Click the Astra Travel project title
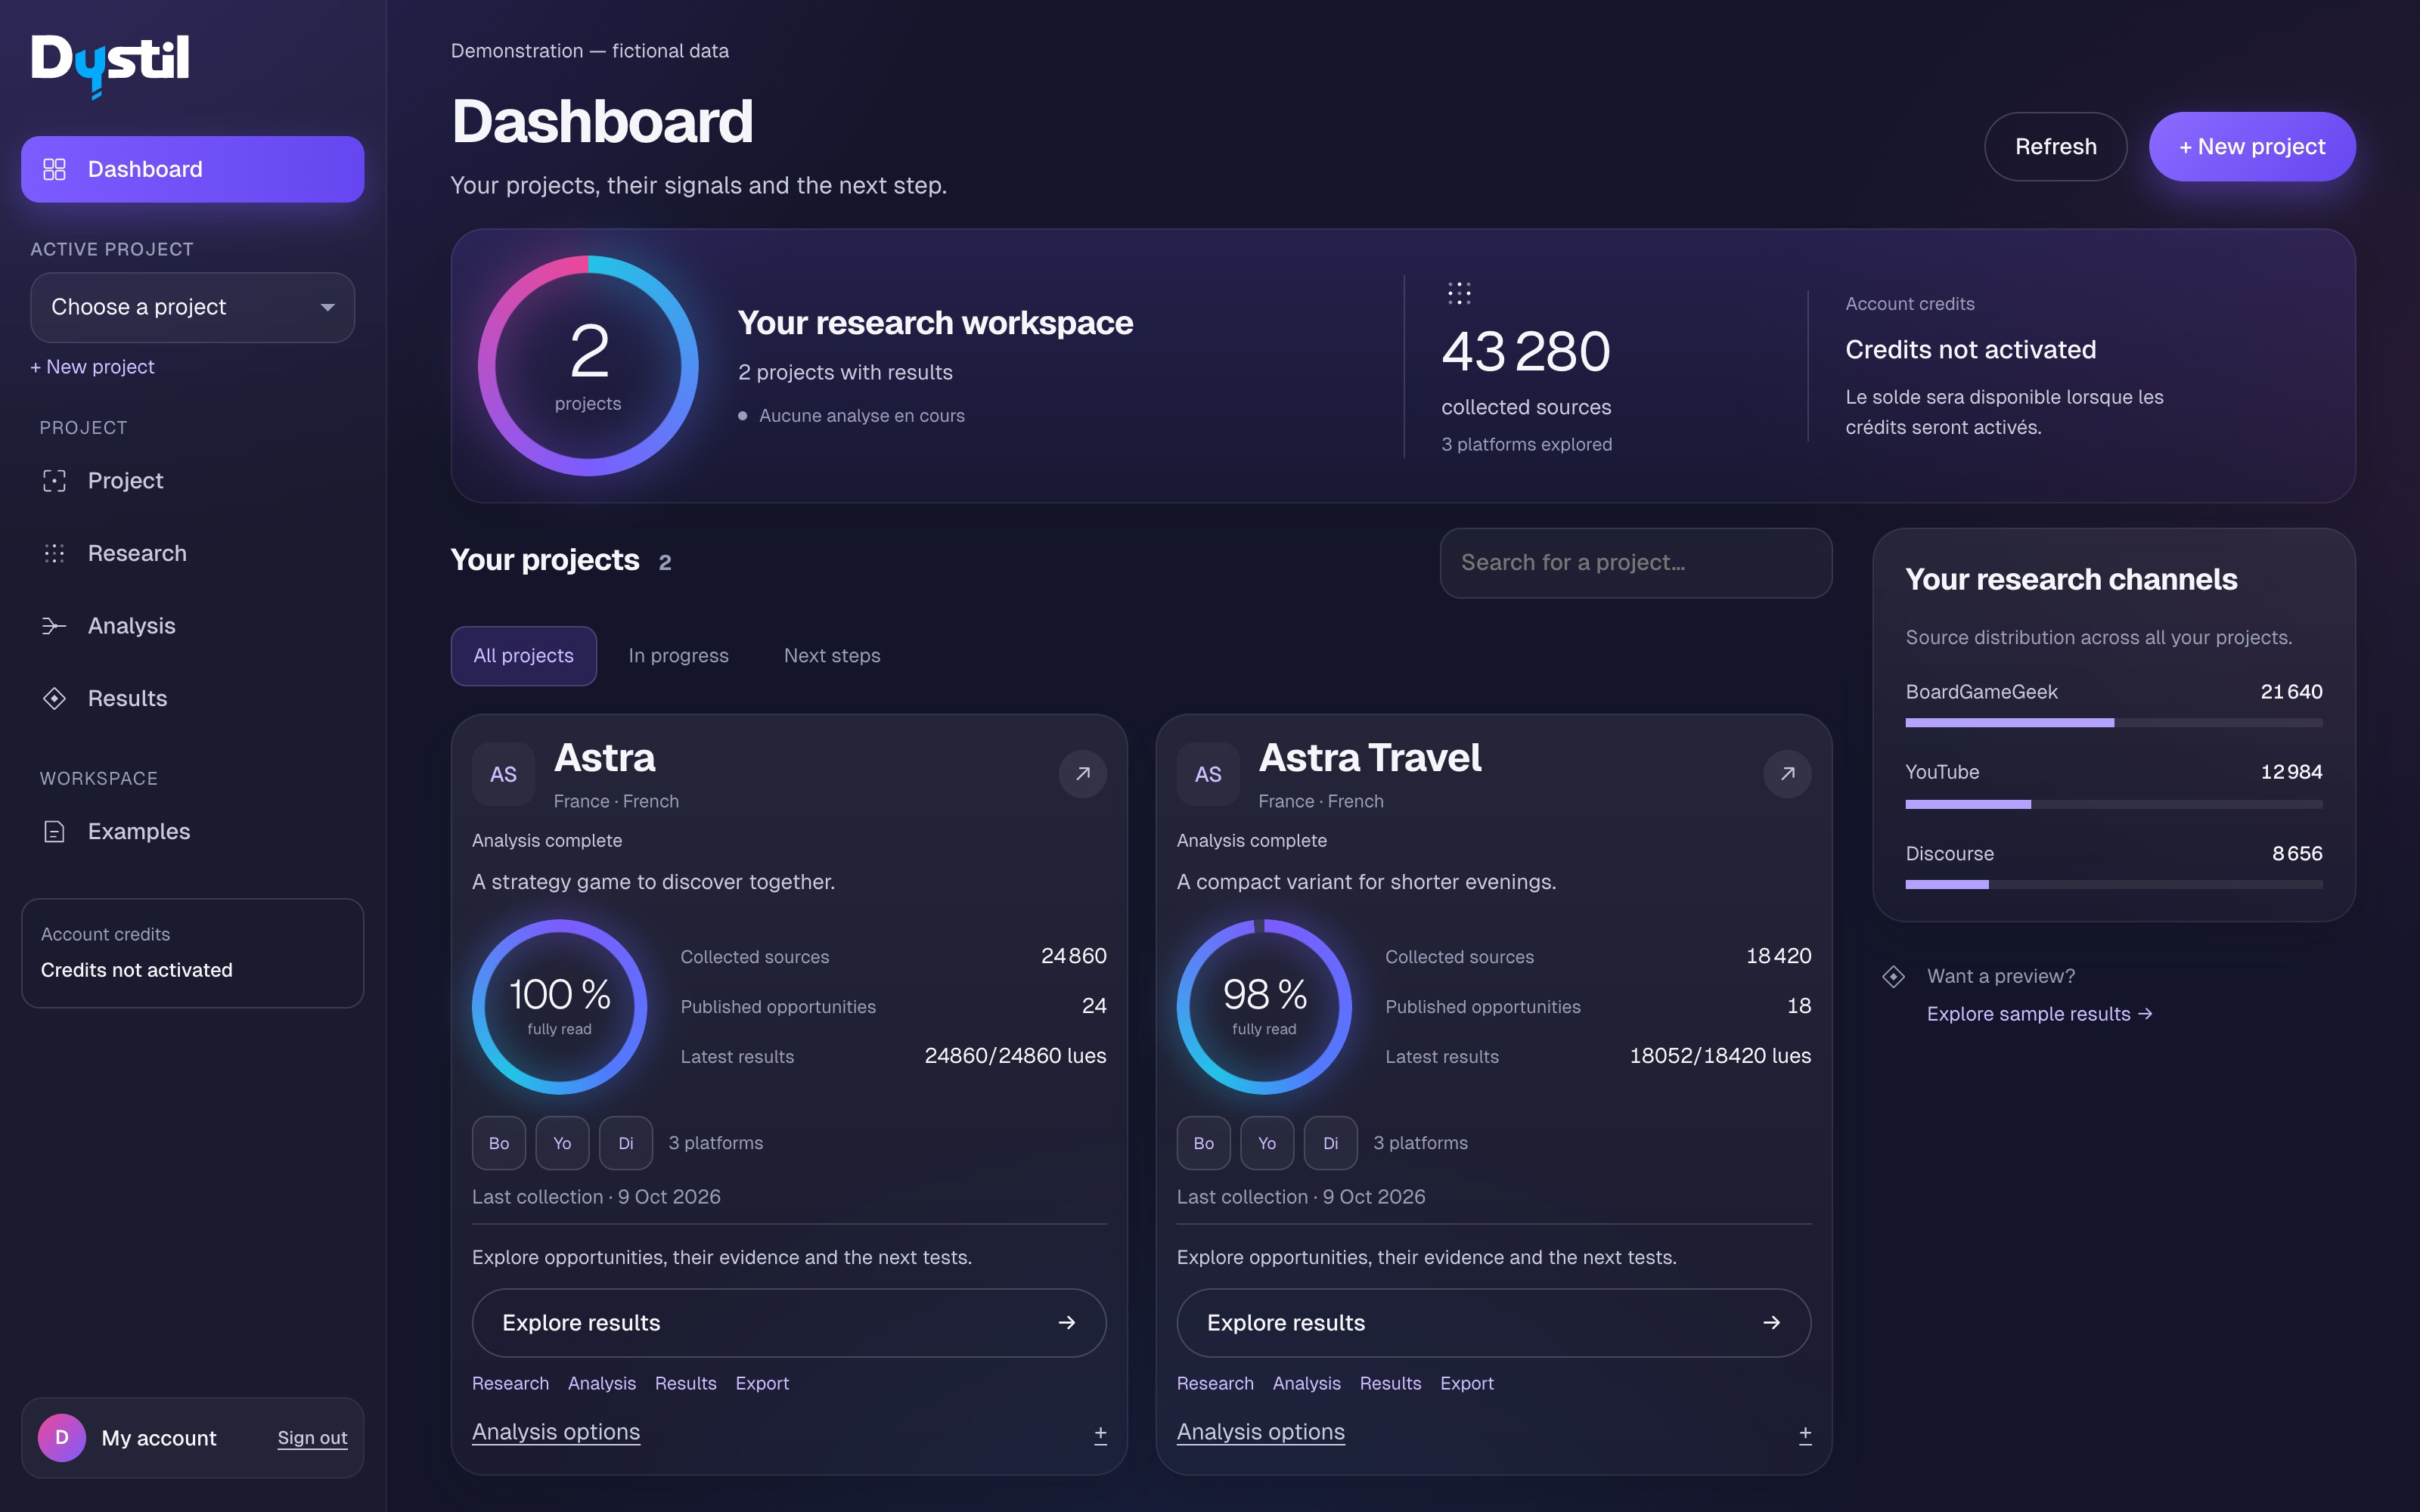 click(x=1370, y=758)
